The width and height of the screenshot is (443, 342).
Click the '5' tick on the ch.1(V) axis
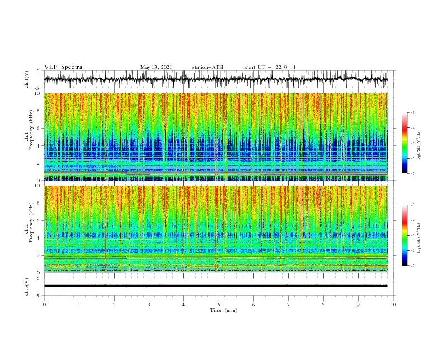39,71
